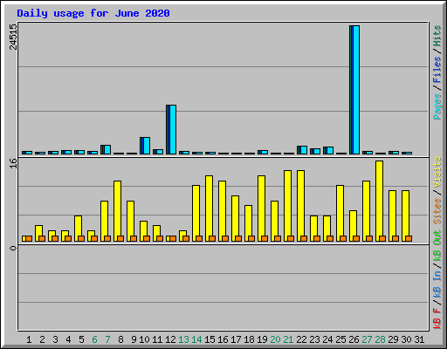The height and width of the screenshot is (349, 447).
Task: Click the yellow visits bar for day 19
Action: click(x=261, y=209)
